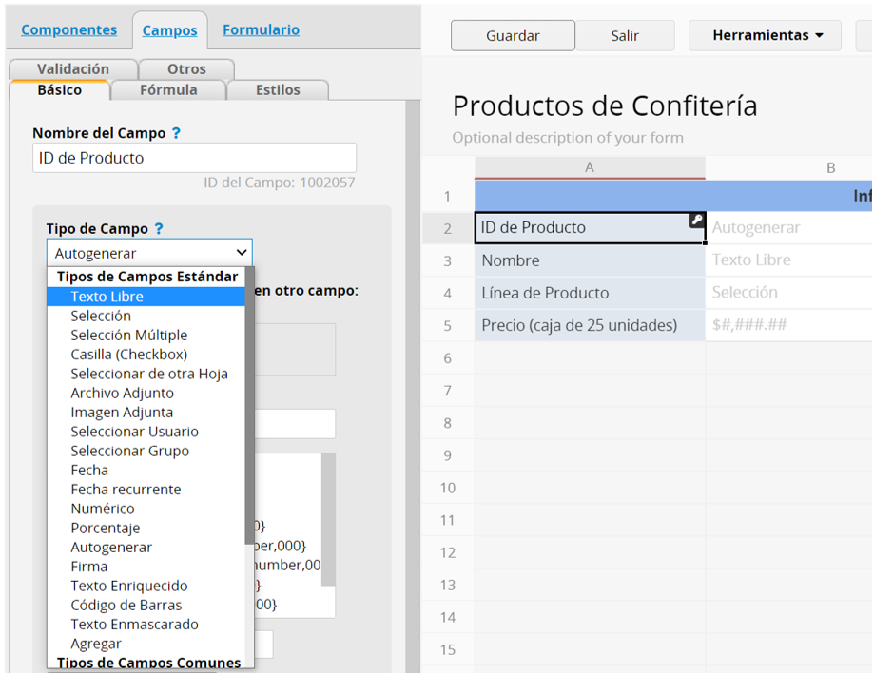Switch to the Validación tab
Viewport: 874px width, 674px height.
73,69
